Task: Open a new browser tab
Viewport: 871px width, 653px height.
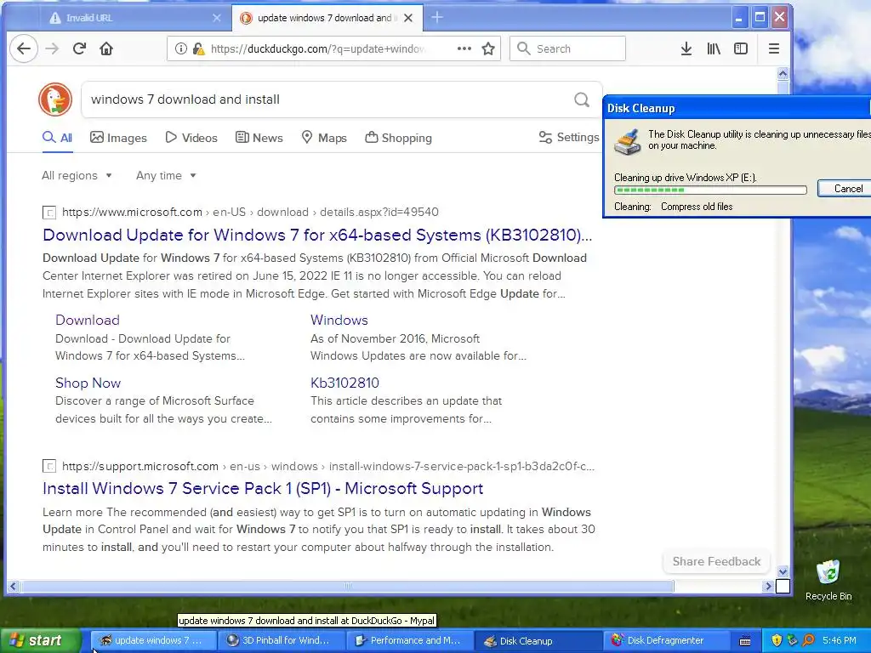Action: pyautogui.click(x=437, y=18)
